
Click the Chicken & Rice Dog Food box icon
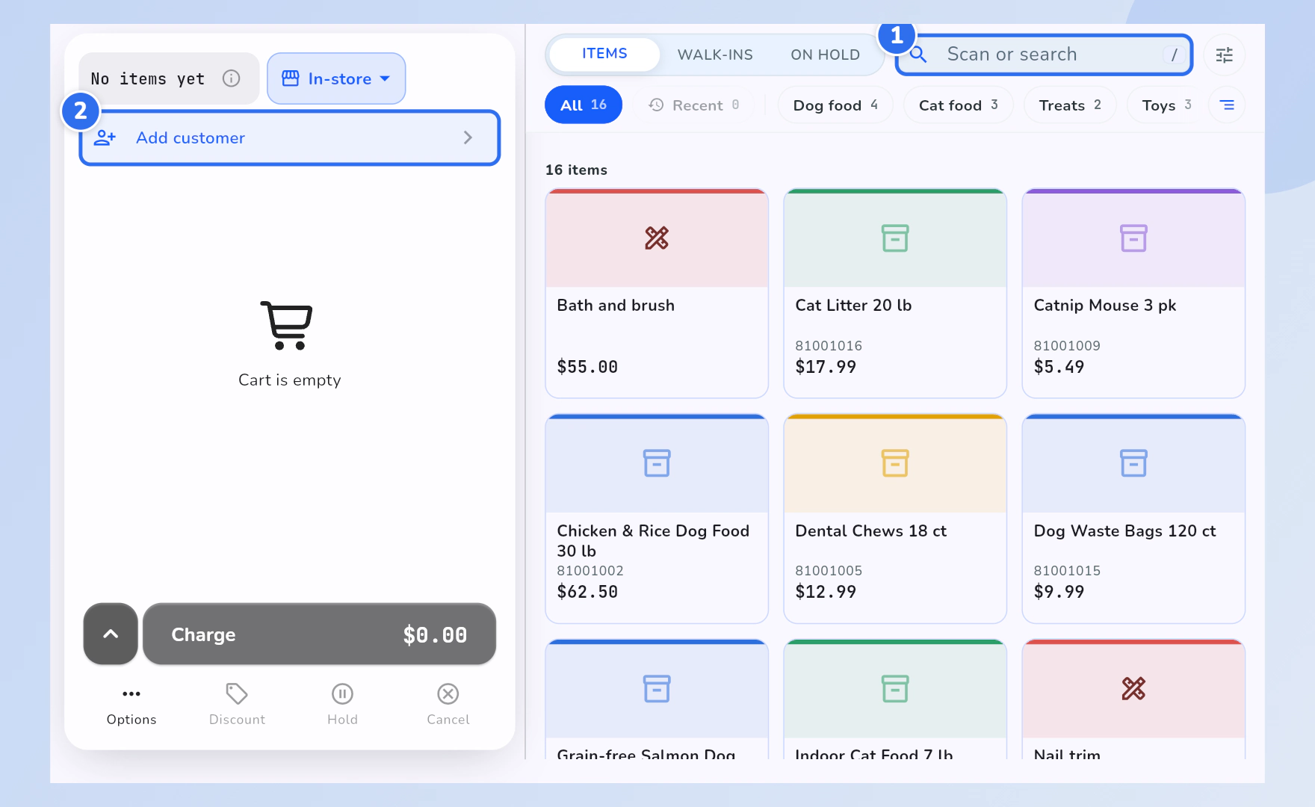pyautogui.click(x=657, y=463)
